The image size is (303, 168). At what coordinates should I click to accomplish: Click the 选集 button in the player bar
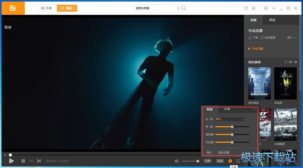(x=207, y=161)
